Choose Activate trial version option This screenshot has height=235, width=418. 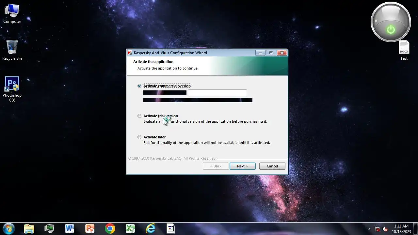tap(139, 116)
